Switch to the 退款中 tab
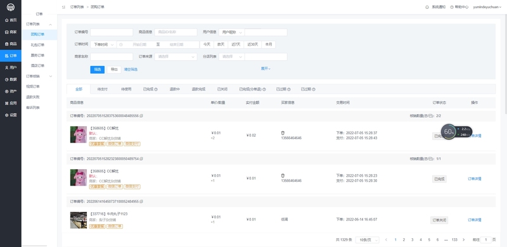 point(175,89)
